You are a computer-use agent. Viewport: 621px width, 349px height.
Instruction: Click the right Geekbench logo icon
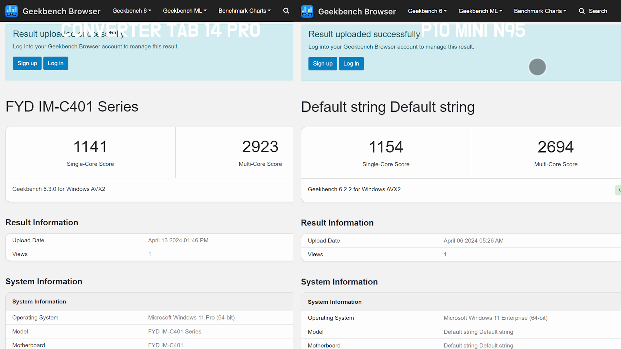point(307,11)
